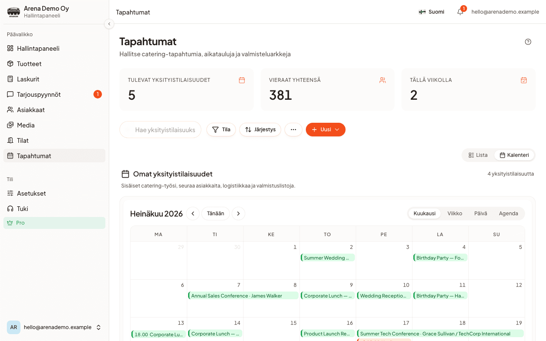Open the Uusi dropdown button
Viewport: 546px width, 341px height.
coord(325,130)
